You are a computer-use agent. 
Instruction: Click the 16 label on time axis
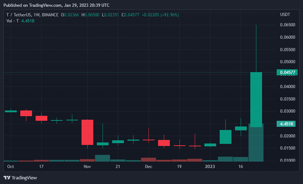(x=241, y=167)
